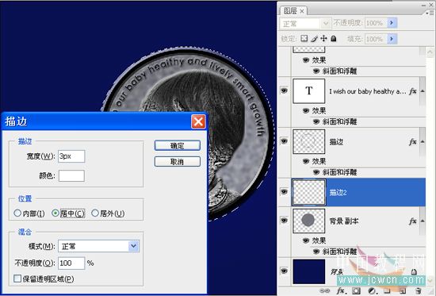Viewport: 436px width, 296px height.
Task: Hide the 描边2 layer
Action: coord(284,192)
